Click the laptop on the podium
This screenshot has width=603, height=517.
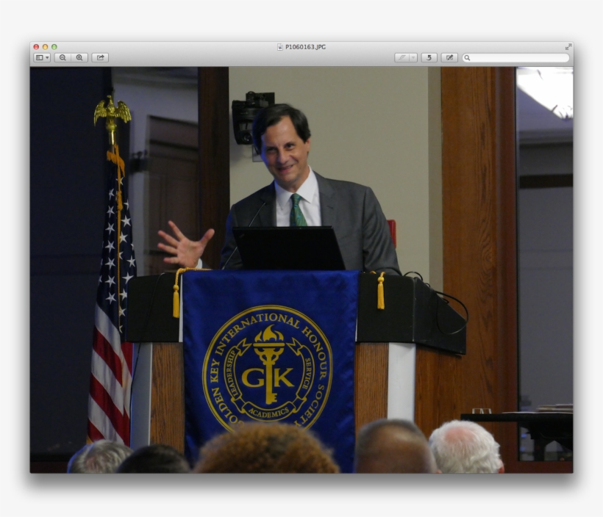tap(288, 247)
